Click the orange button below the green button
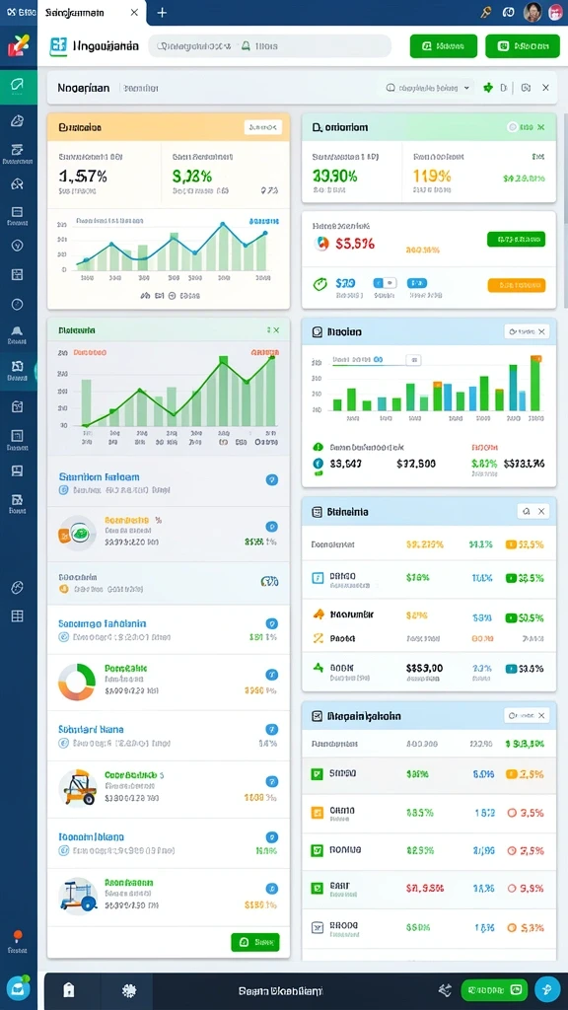This screenshot has width=568, height=1010. pos(516,285)
